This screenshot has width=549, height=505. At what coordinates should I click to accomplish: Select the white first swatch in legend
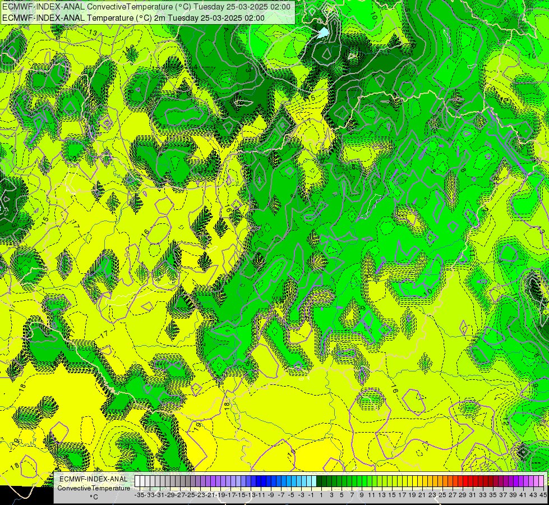click(137, 481)
